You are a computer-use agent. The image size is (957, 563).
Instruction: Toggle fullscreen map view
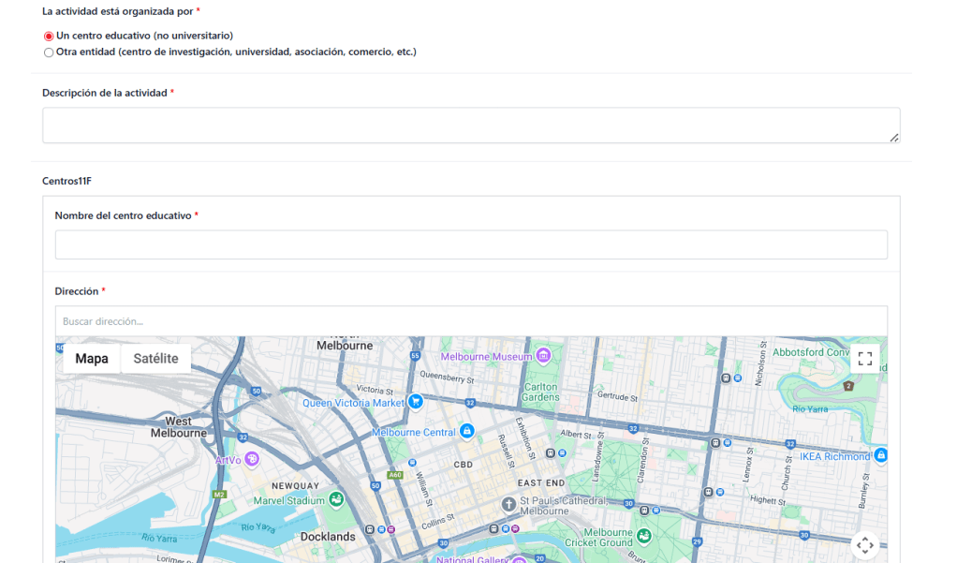pyautogui.click(x=865, y=359)
